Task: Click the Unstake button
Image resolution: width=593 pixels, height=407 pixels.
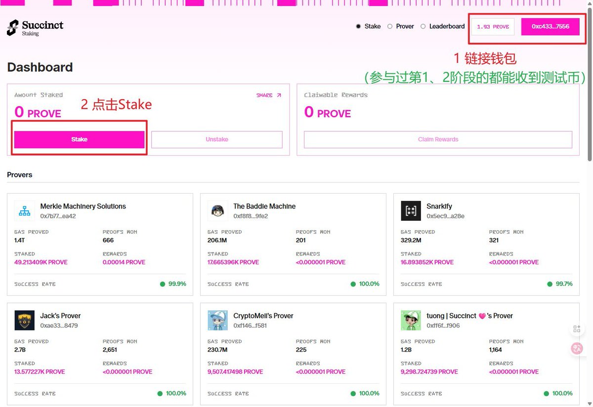Action: (x=217, y=139)
